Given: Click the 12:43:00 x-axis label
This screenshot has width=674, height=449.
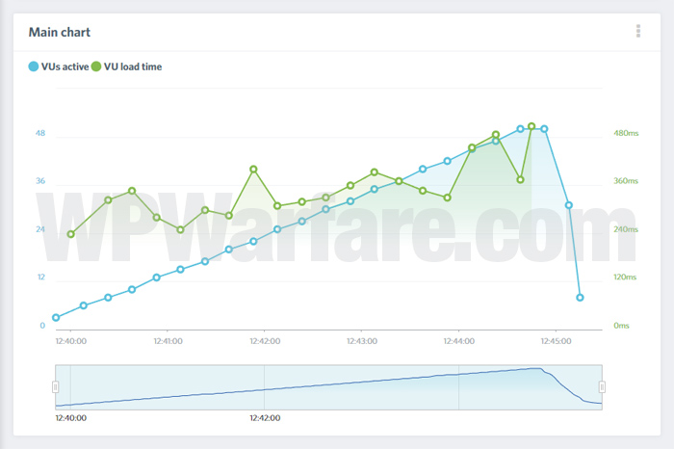Looking at the screenshot, I should (x=362, y=341).
